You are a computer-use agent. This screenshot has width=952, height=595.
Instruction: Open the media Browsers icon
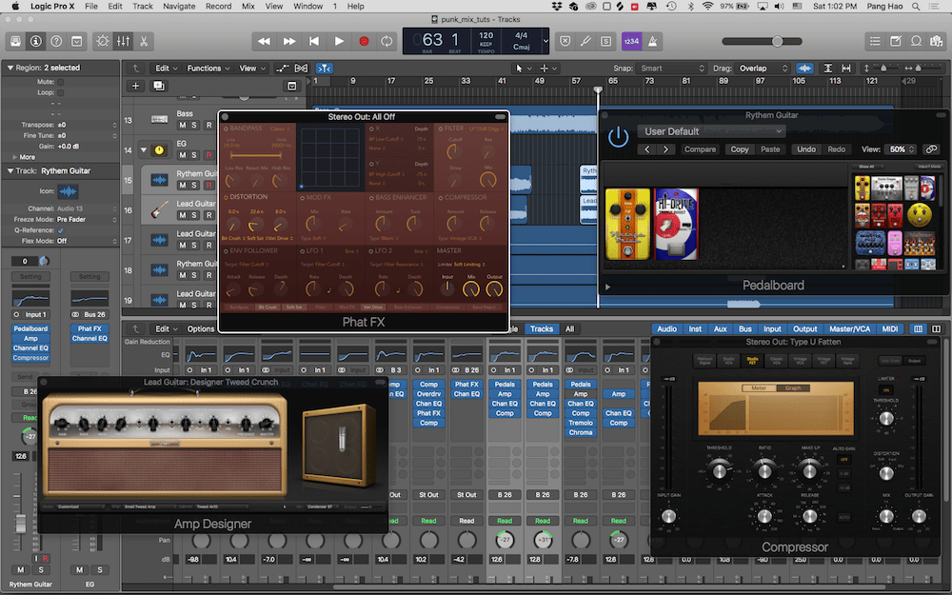pyautogui.click(x=936, y=41)
